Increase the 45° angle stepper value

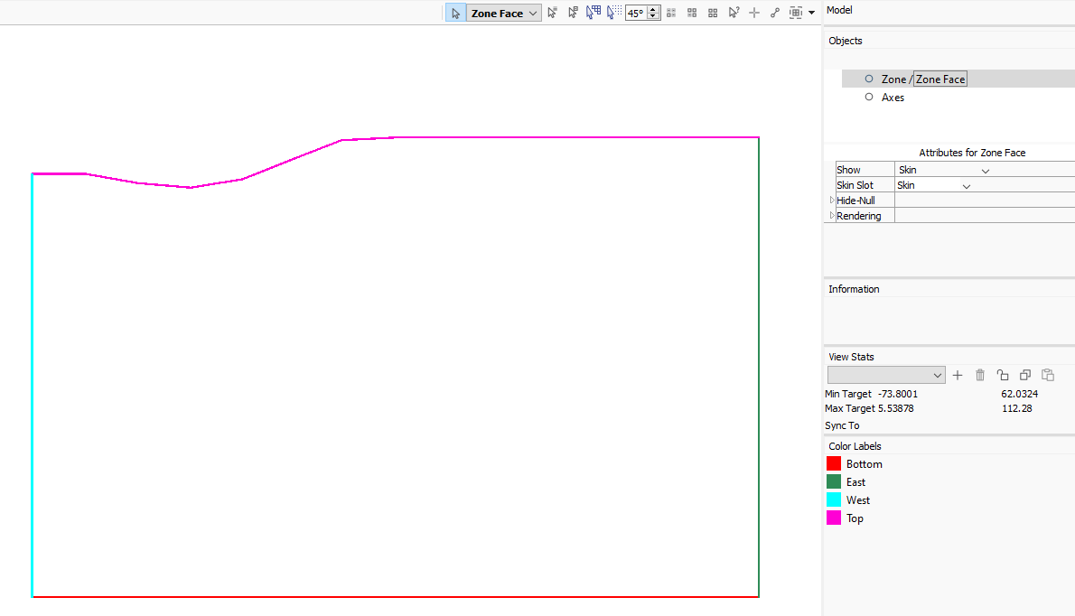653,10
